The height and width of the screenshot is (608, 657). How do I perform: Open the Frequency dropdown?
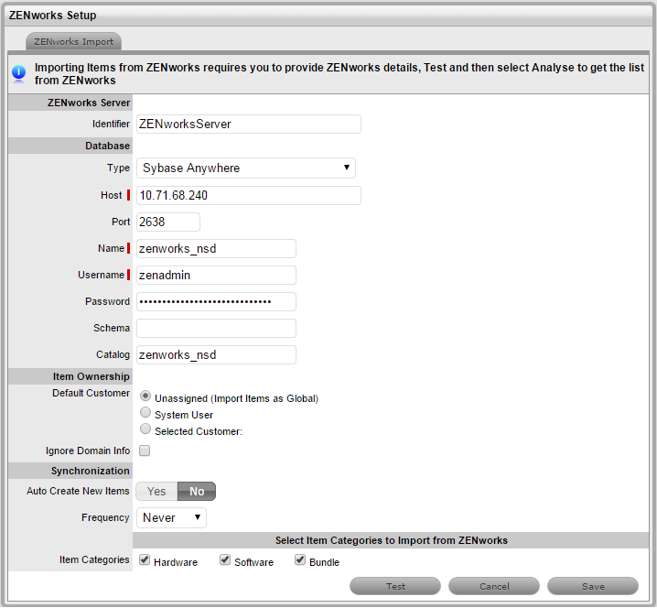tap(171, 517)
